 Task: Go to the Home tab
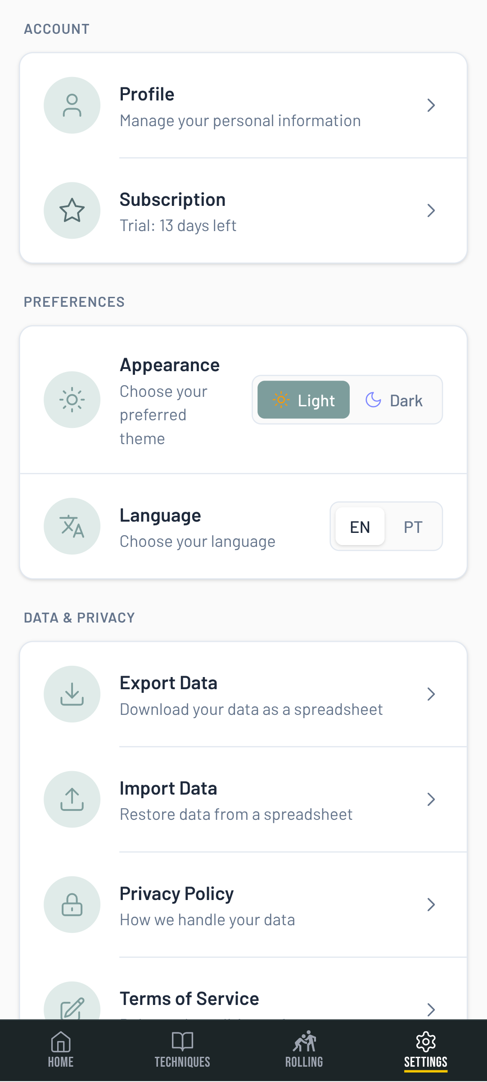click(x=61, y=1050)
